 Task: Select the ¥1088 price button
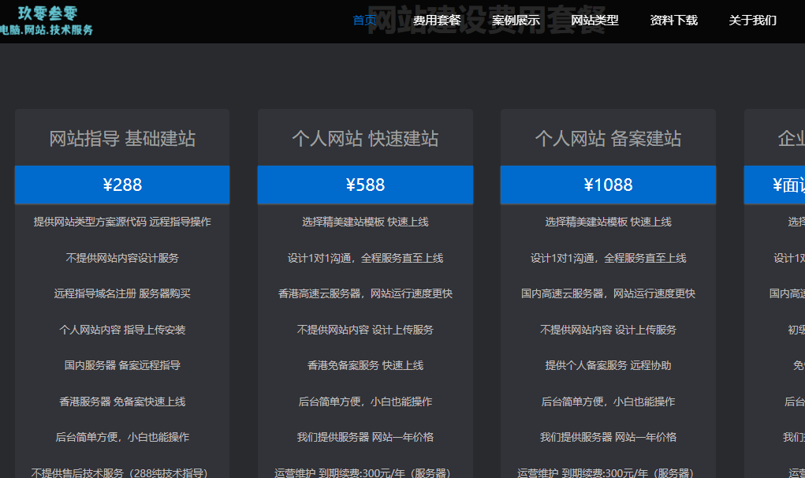point(608,185)
